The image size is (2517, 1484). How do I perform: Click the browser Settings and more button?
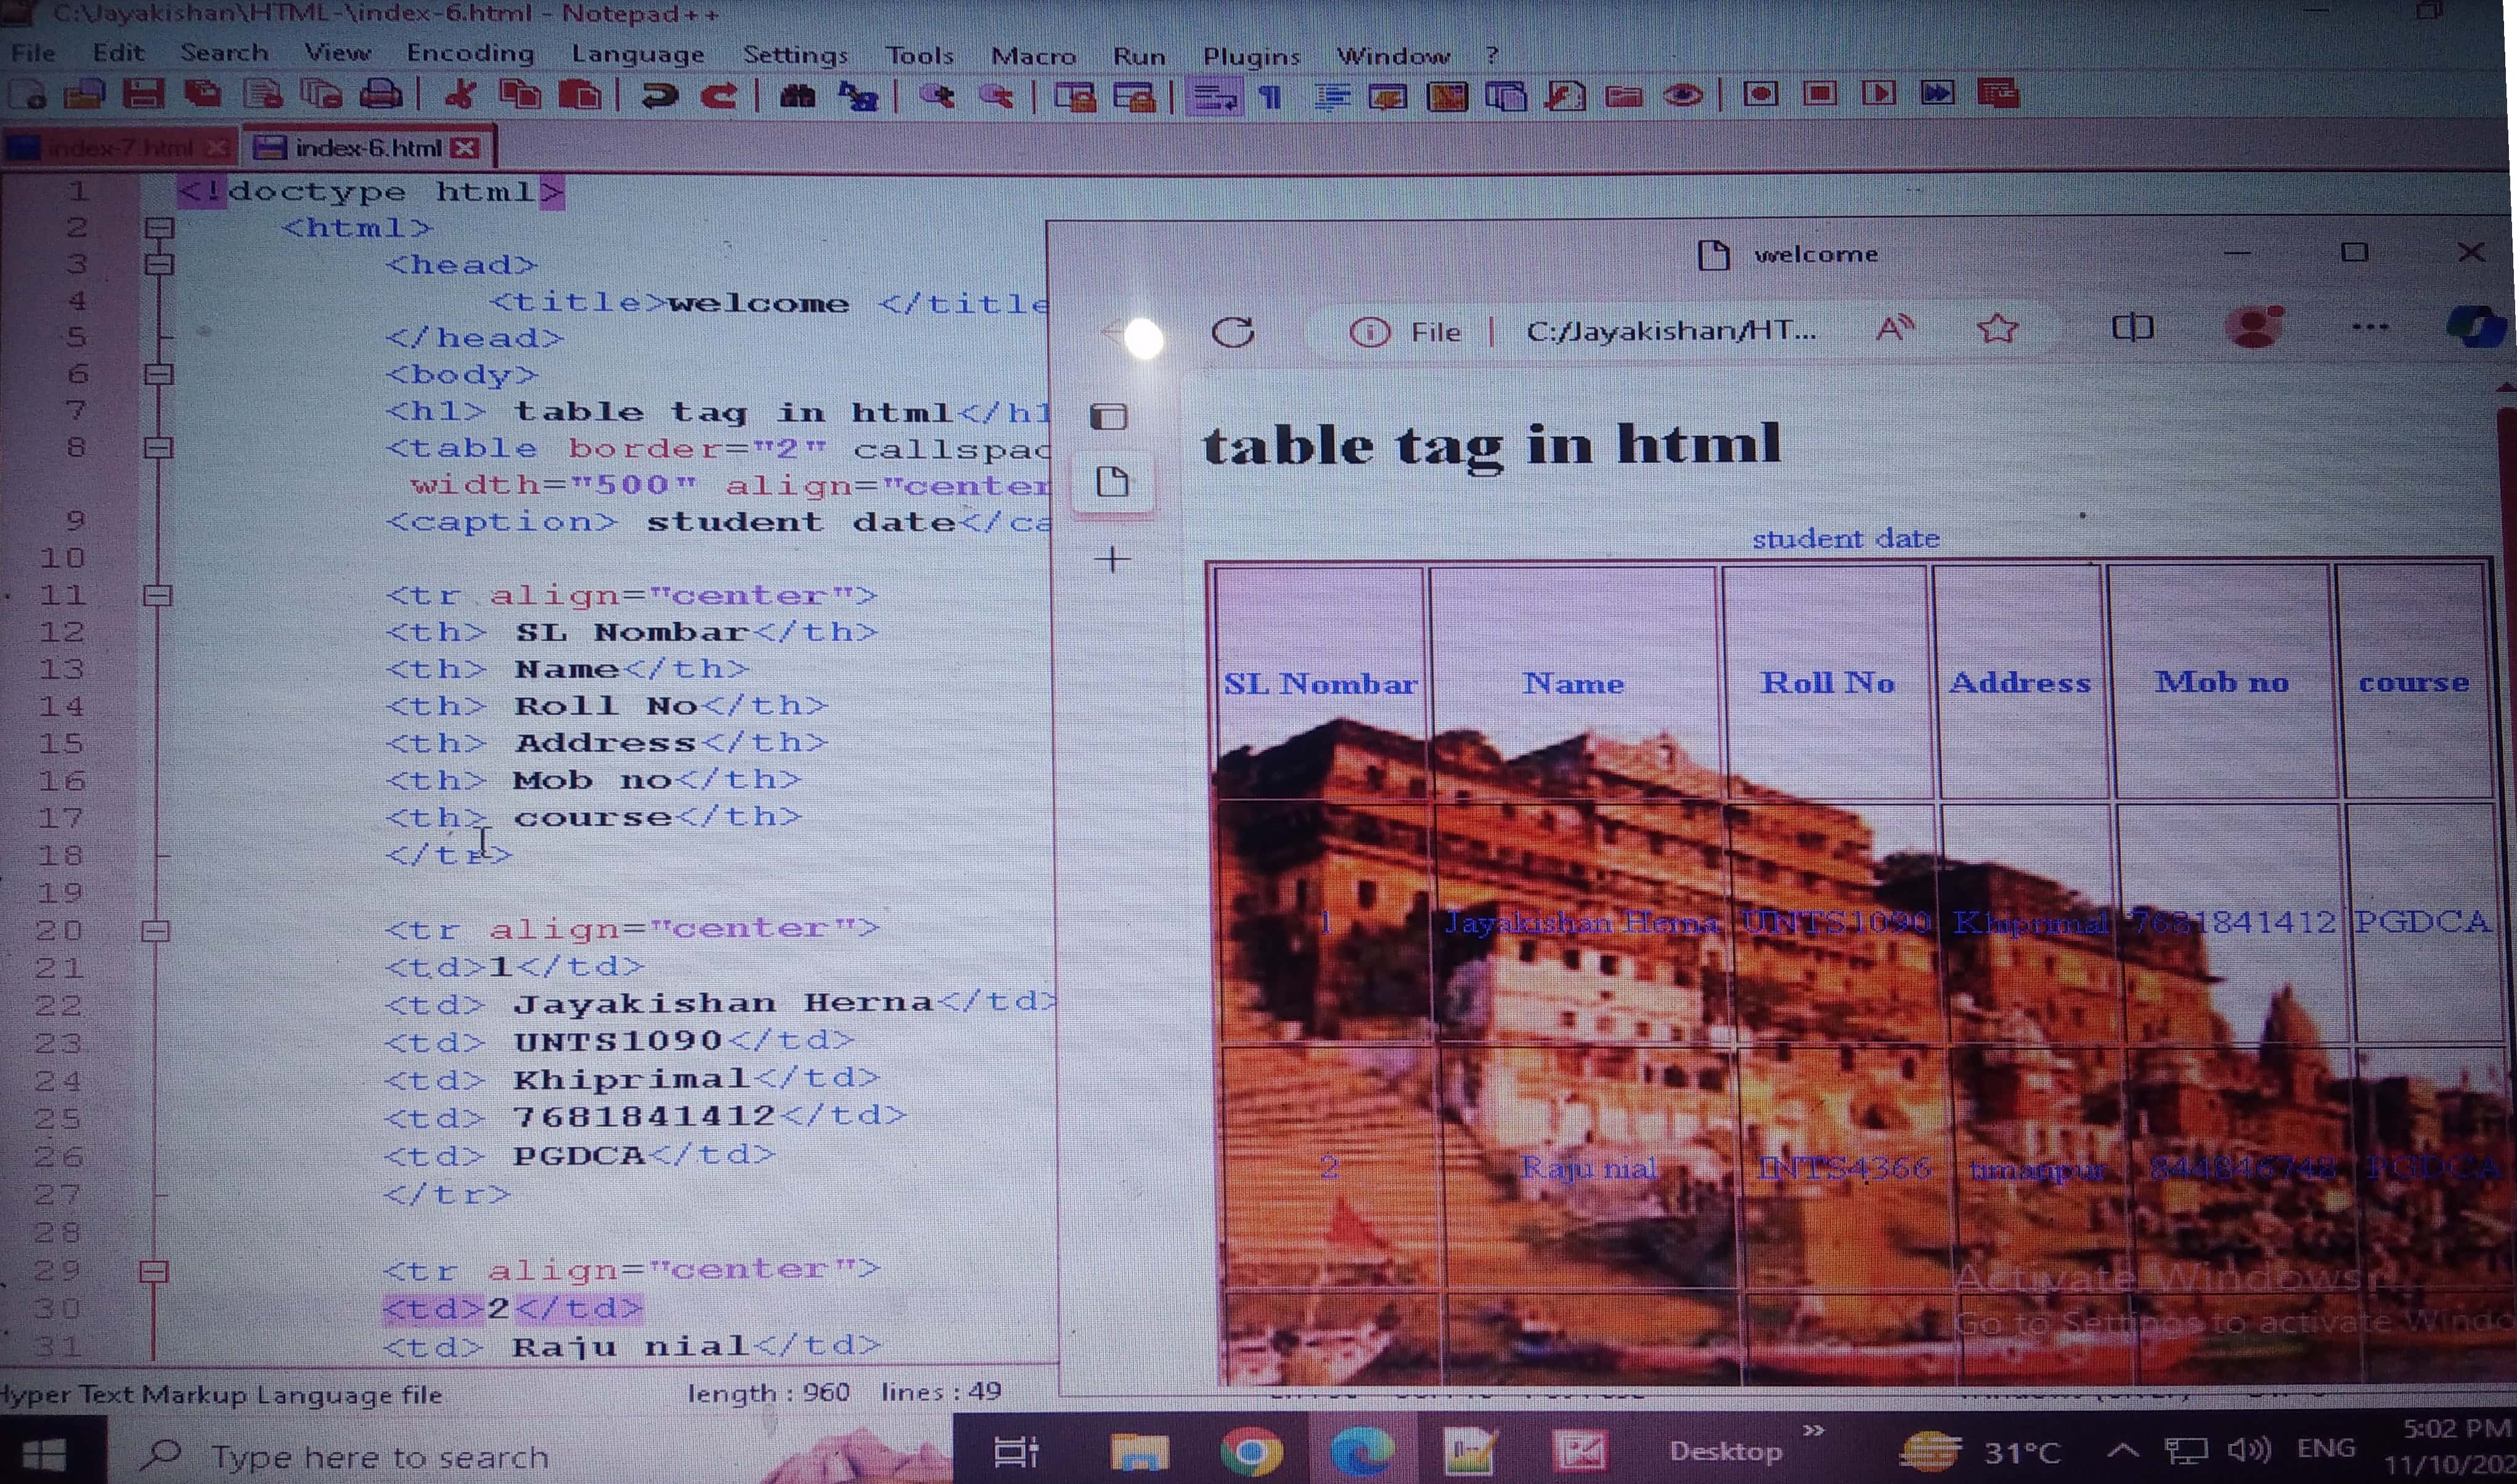(x=2369, y=327)
